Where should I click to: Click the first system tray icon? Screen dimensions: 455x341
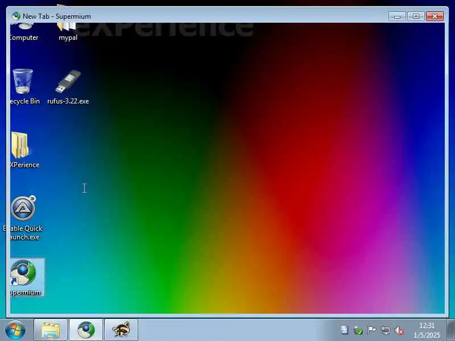click(x=345, y=330)
